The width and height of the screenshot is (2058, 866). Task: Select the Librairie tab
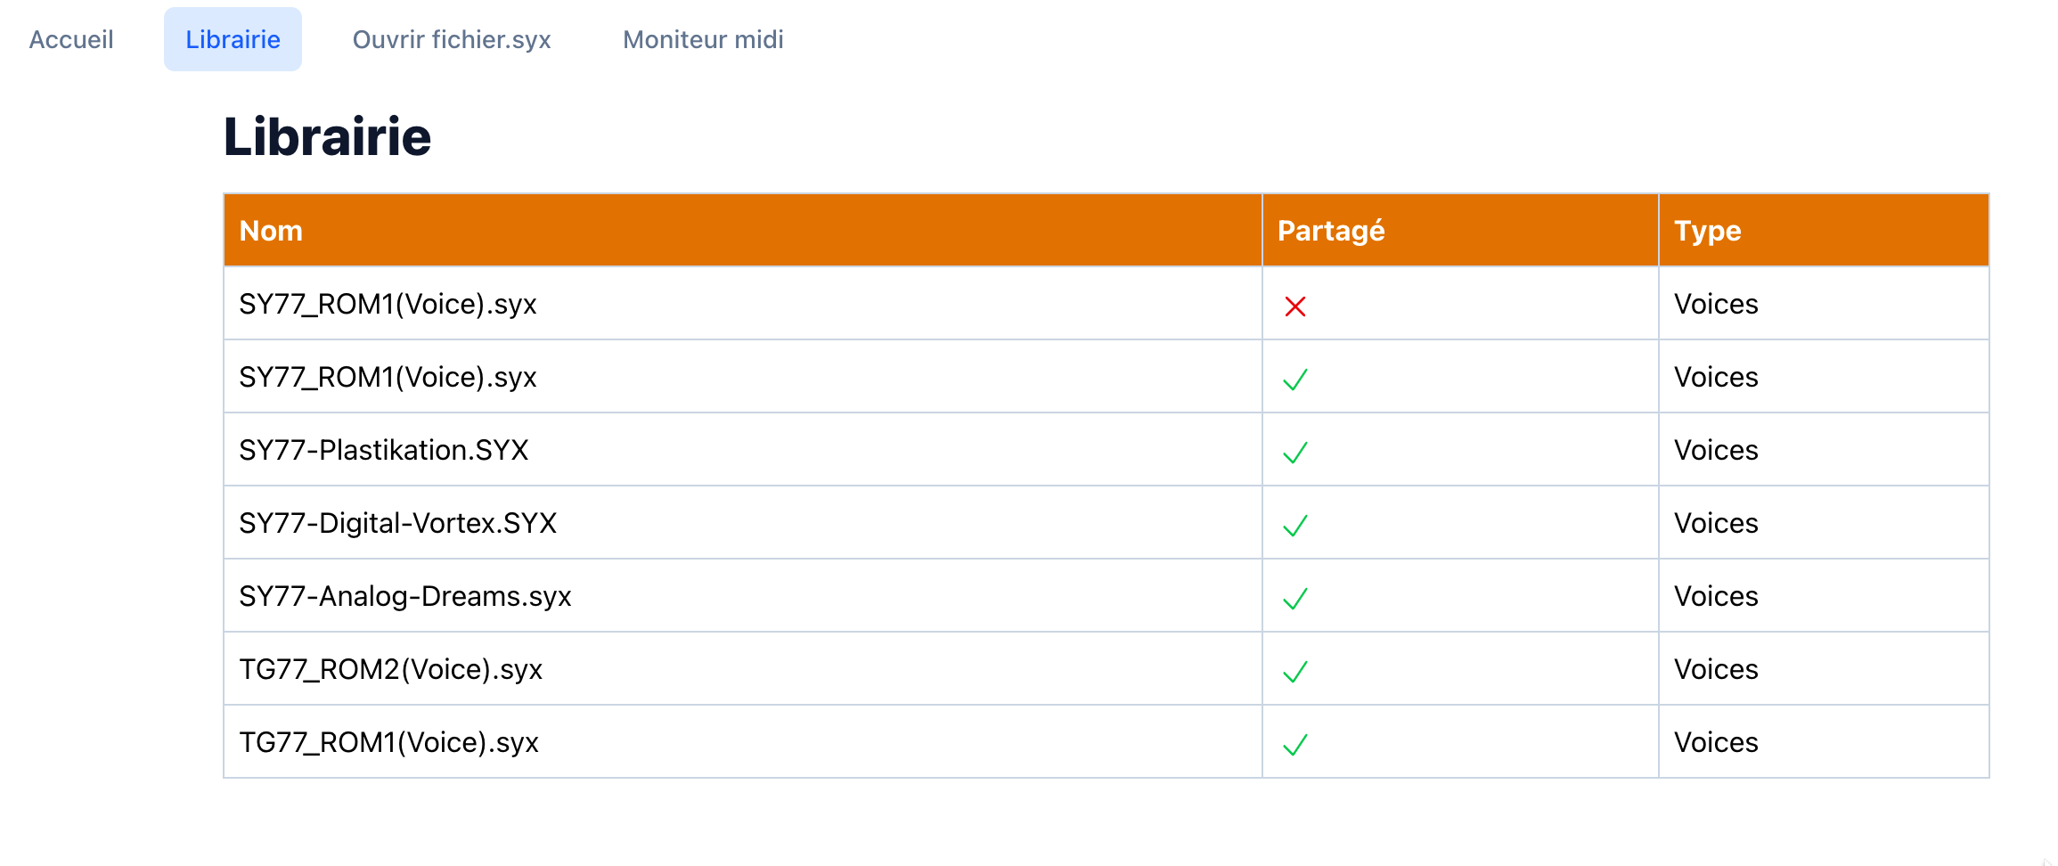[x=233, y=39]
